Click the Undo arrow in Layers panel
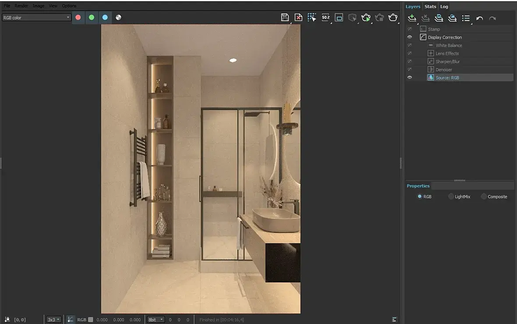 coord(479,18)
